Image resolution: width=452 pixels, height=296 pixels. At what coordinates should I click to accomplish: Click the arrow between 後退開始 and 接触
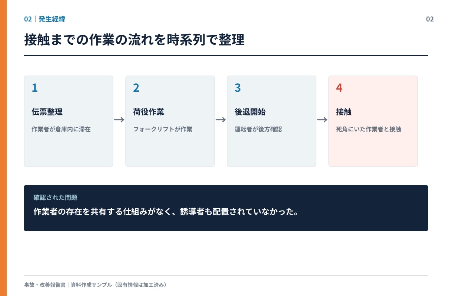click(x=322, y=120)
